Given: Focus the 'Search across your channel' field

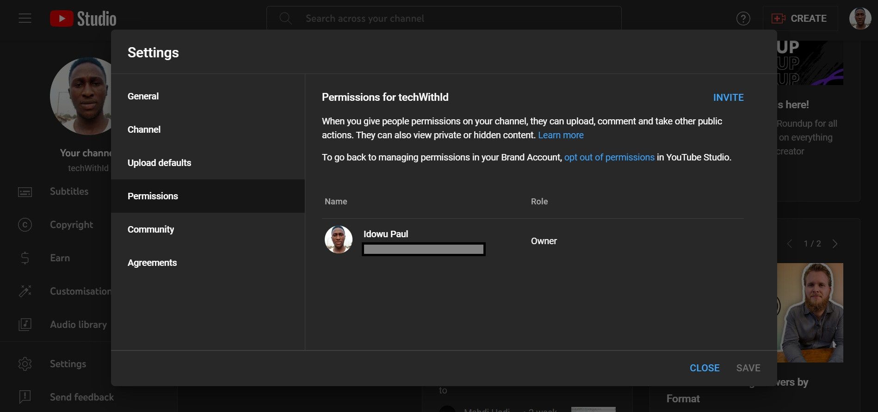Looking at the screenshot, I should click(444, 18).
